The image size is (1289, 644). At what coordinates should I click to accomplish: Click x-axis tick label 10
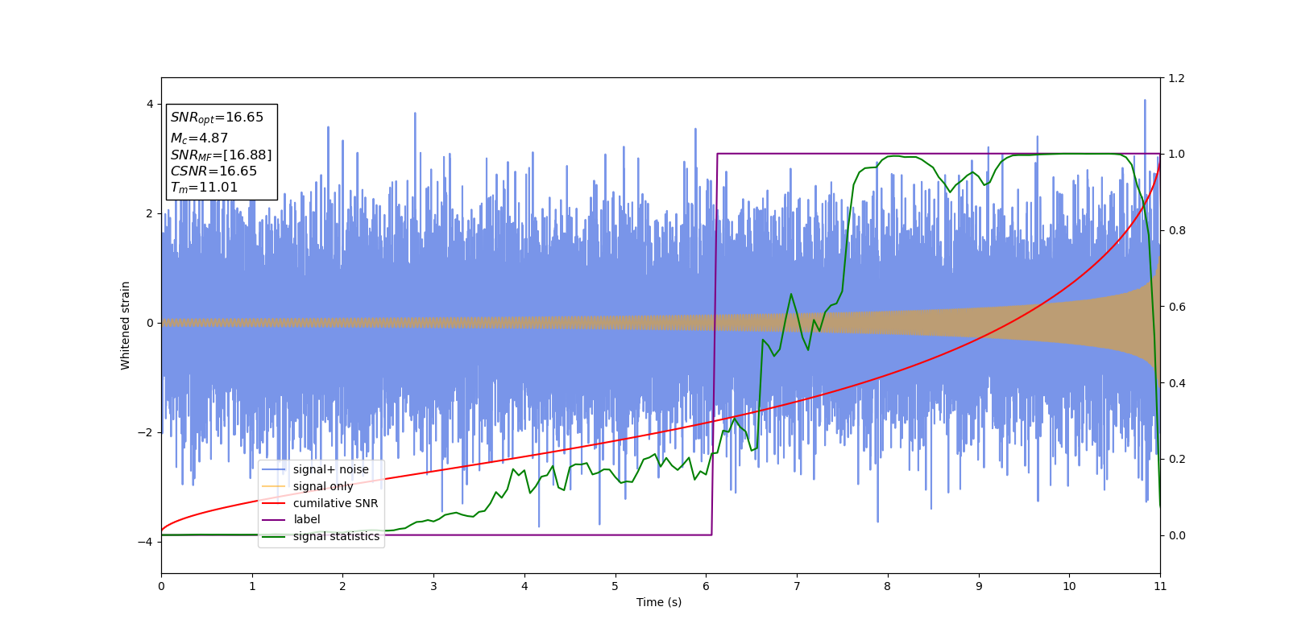click(x=1069, y=586)
